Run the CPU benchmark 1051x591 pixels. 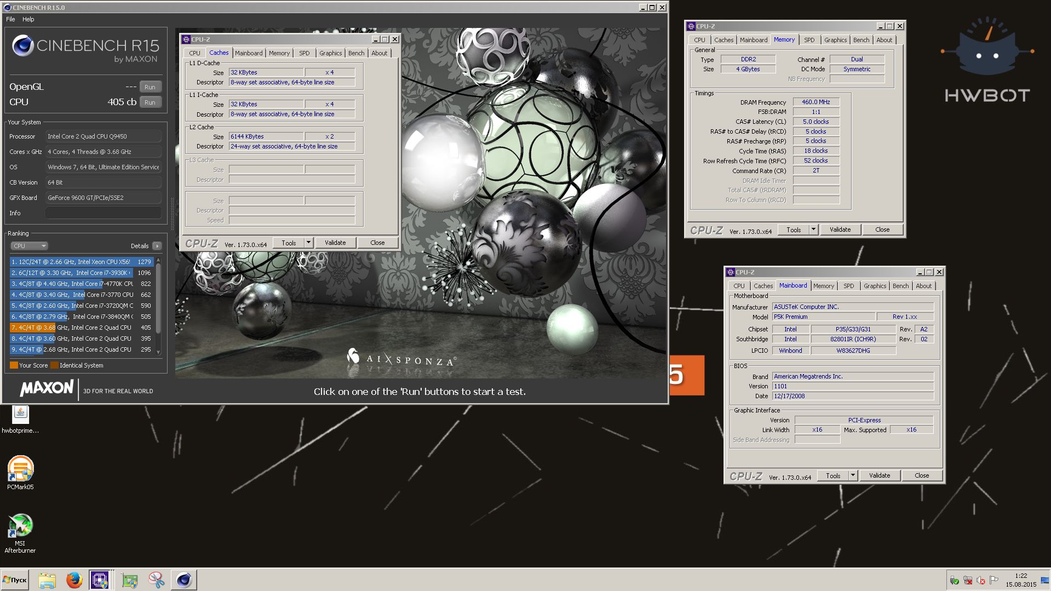pos(150,102)
